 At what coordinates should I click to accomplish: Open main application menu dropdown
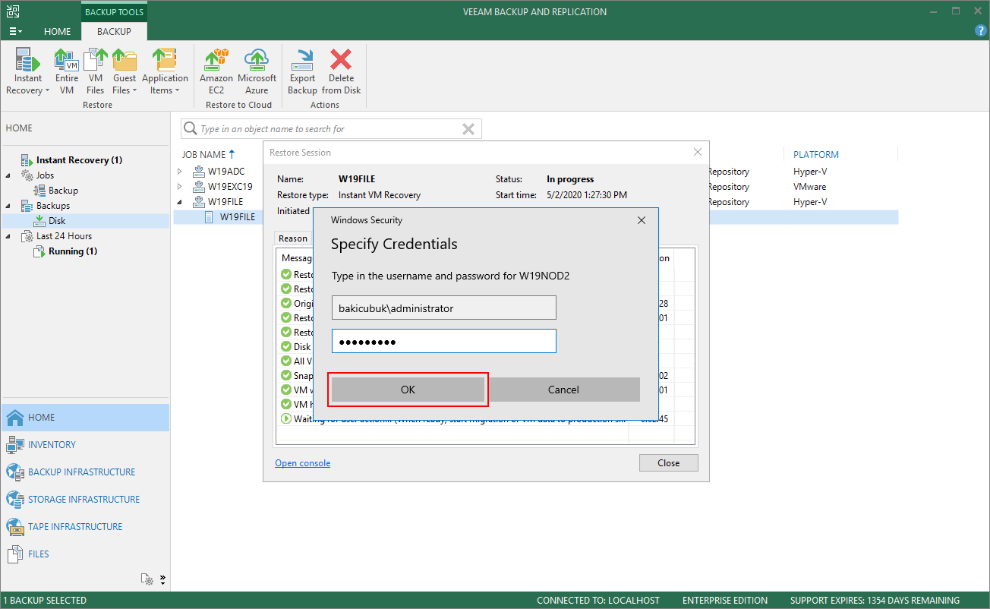pyautogui.click(x=15, y=32)
